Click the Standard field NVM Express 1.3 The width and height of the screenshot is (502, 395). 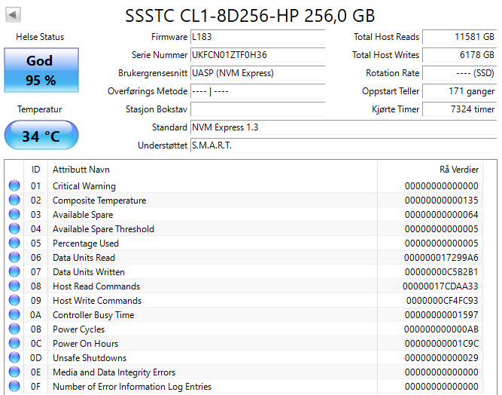coord(343,127)
